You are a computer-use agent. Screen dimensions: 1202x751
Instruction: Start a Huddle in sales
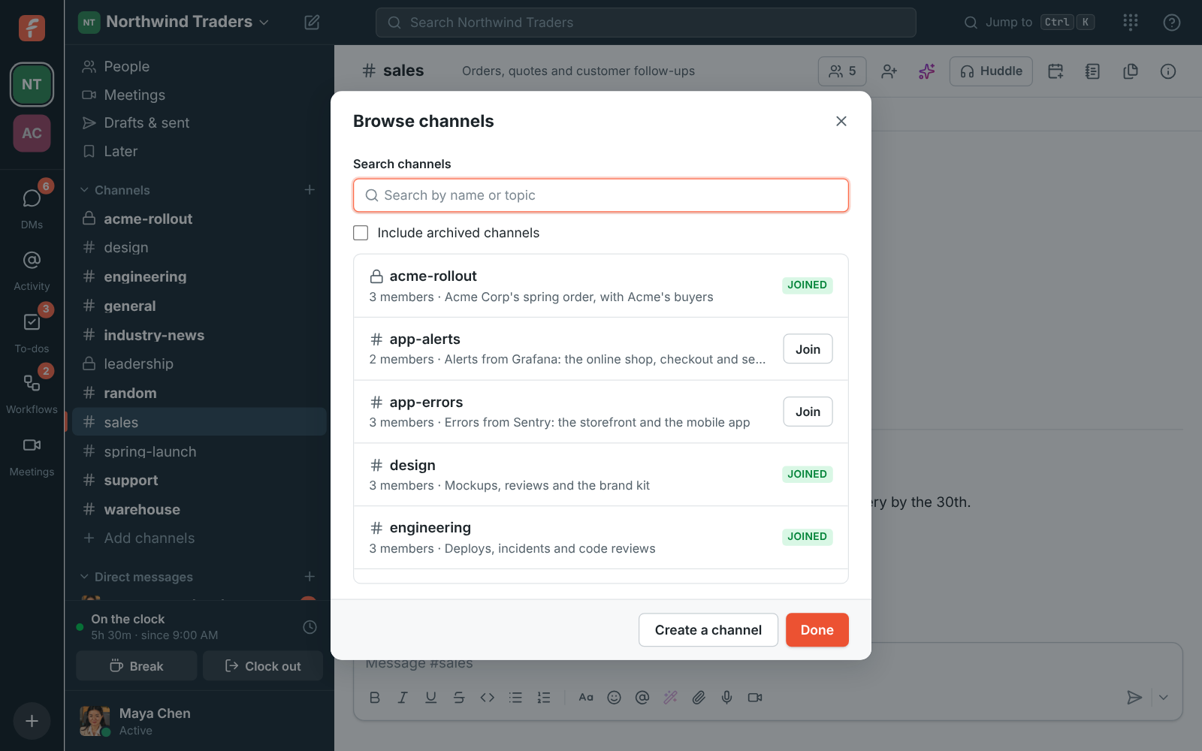click(x=991, y=71)
